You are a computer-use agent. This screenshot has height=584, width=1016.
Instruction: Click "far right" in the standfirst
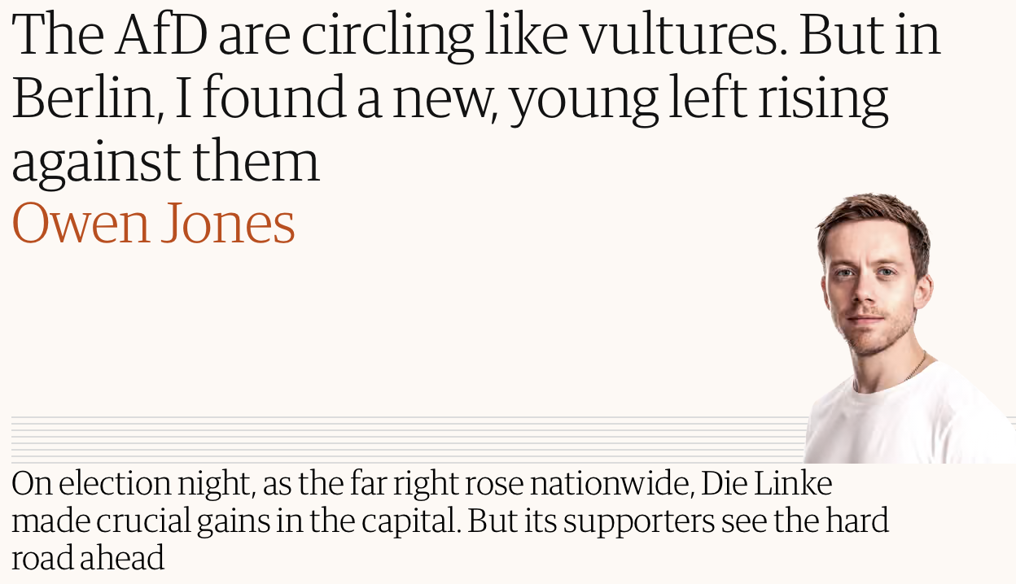pos(396,484)
